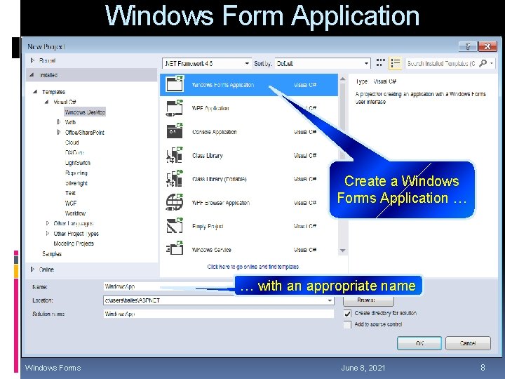This screenshot has width=505, height=379.
Task: Open the search options dropdown arrow
Action: coord(492,63)
